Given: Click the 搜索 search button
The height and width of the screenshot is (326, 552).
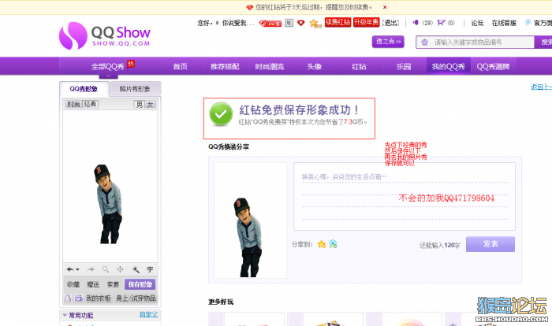Looking at the screenshot, I should point(544,43).
